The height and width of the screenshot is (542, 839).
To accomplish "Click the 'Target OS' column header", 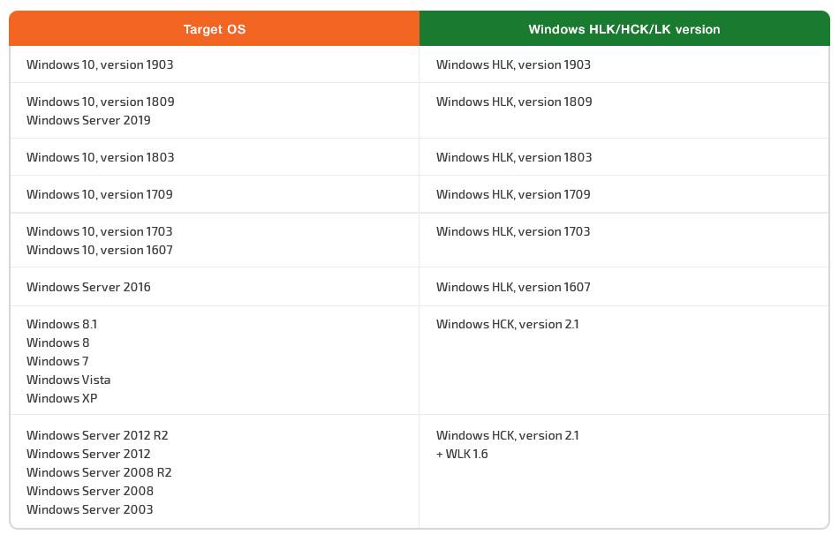I will 214,29.
